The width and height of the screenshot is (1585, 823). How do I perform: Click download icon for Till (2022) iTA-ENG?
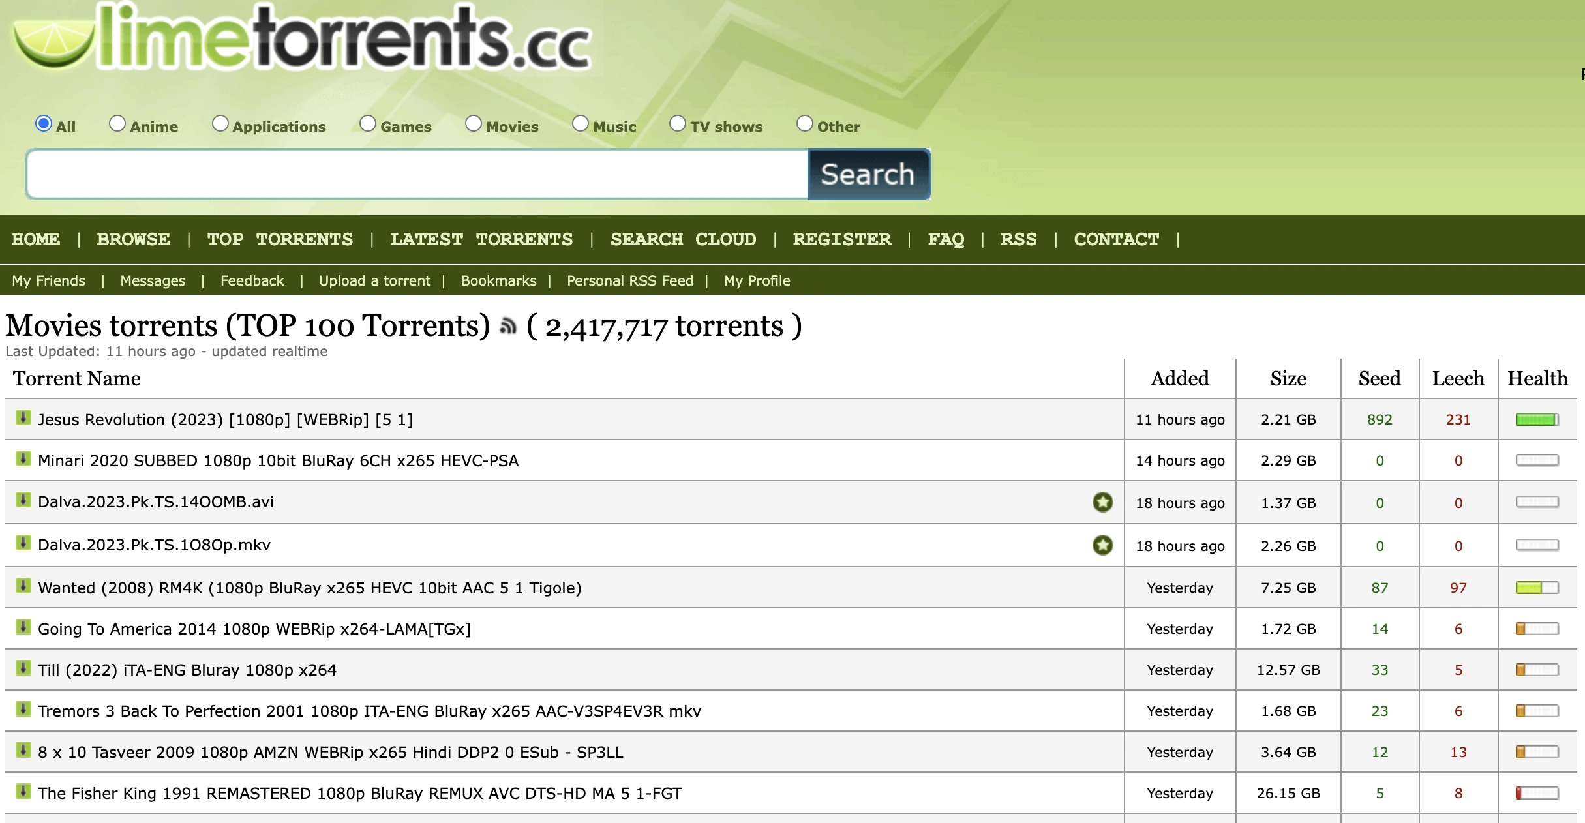click(23, 668)
